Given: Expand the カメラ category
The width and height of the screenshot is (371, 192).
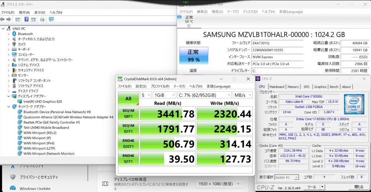Looking at the screenshot, I should pyautogui.click(x=9, y=44).
